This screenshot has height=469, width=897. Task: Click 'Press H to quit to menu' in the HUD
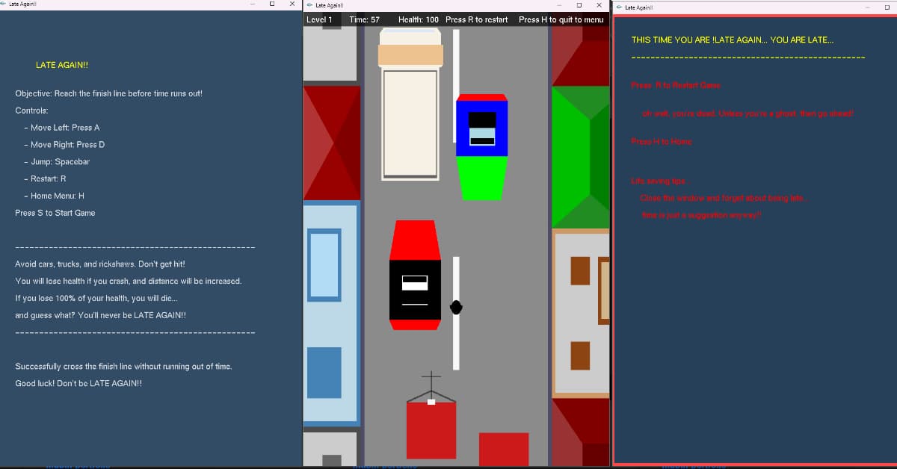point(561,19)
